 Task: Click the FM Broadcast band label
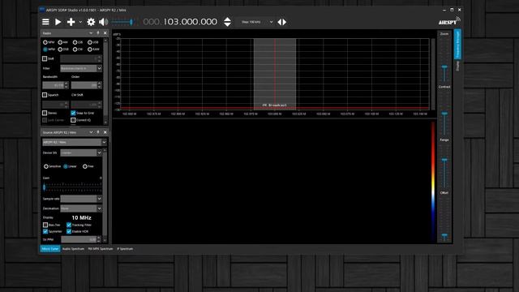click(x=274, y=105)
